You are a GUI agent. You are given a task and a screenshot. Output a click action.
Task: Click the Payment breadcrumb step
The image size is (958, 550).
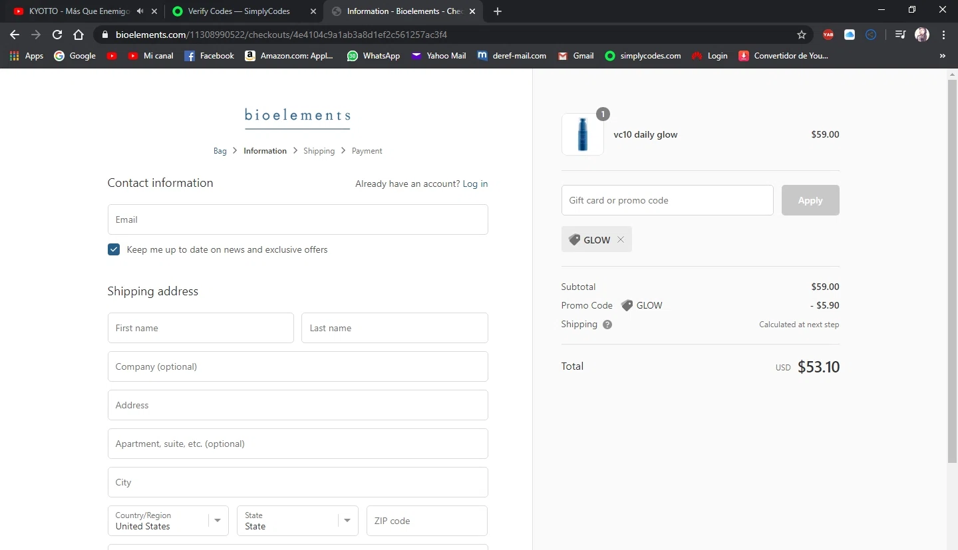point(367,151)
